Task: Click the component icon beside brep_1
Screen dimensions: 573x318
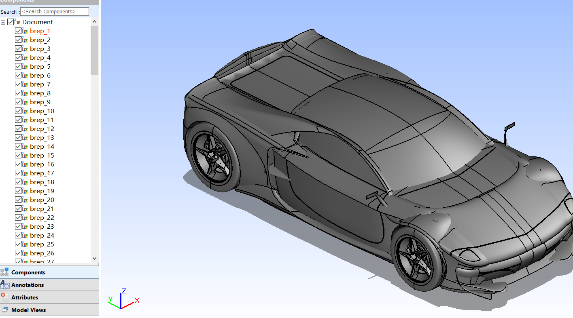Action: click(x=25, y=31)
